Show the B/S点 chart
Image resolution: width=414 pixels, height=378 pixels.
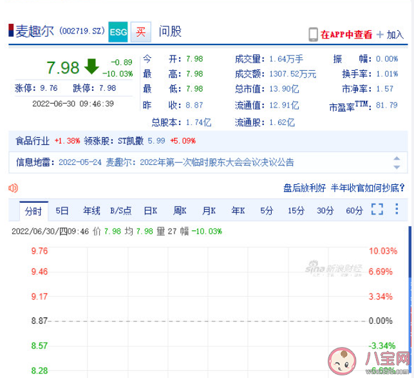121,210
